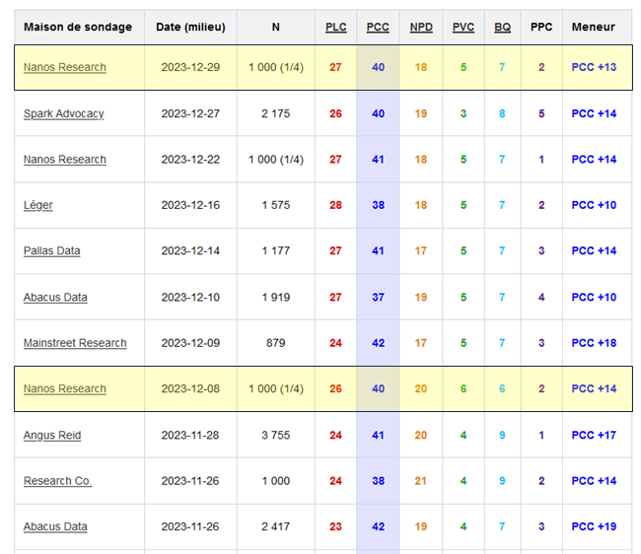Click PLC value 28 in Léger row

click(x=335, y=205)
